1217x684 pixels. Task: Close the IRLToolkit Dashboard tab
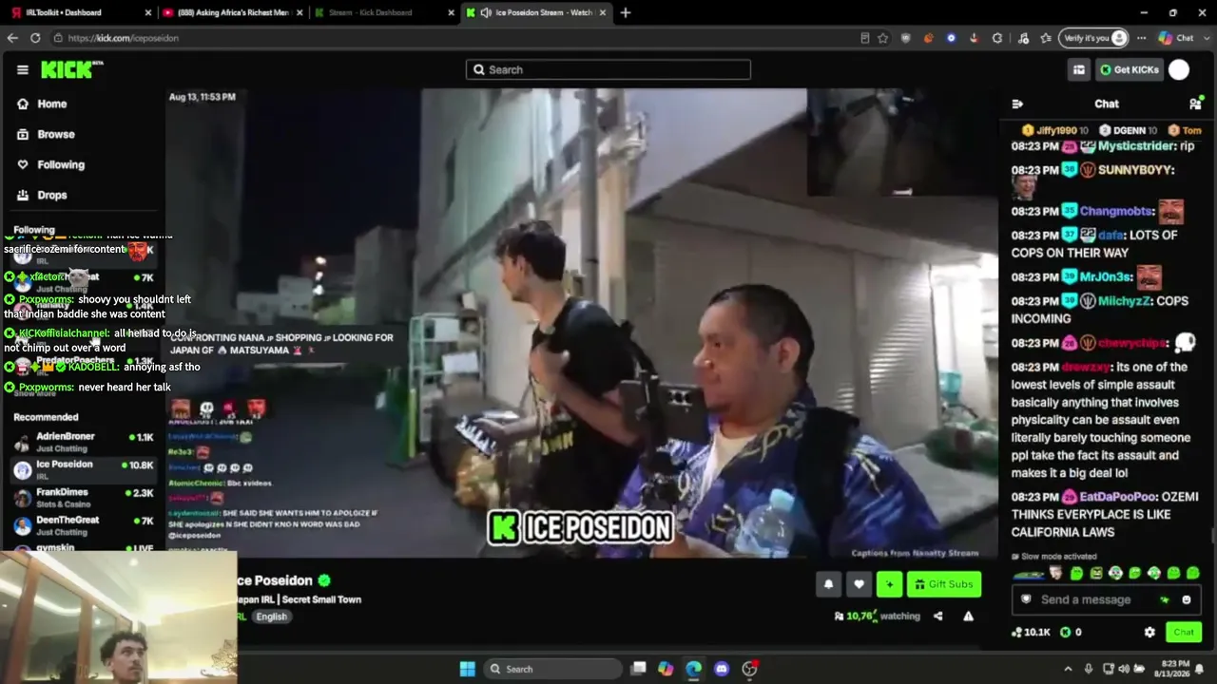(147, 12)
